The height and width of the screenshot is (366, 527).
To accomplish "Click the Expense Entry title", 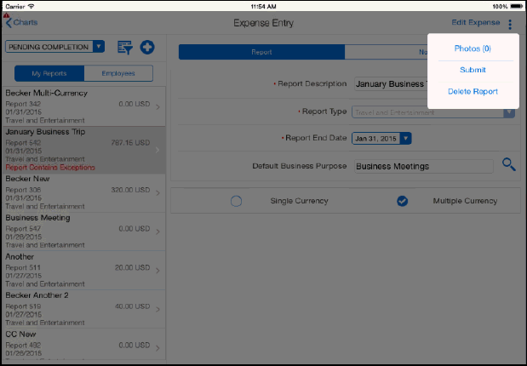I will pos(264,23).
